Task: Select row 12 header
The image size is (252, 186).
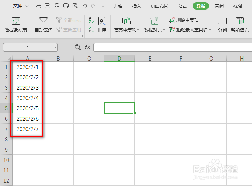Action: [6, 180]
